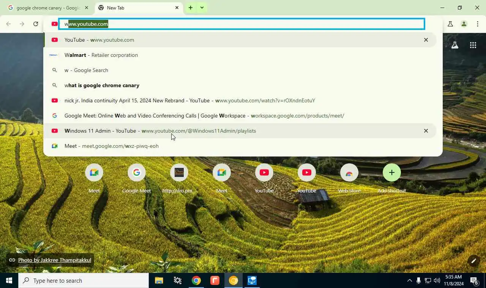Show hidden tray icons chevron
Image resolution: width=486 pixels, height=288 pixels.
409,280
